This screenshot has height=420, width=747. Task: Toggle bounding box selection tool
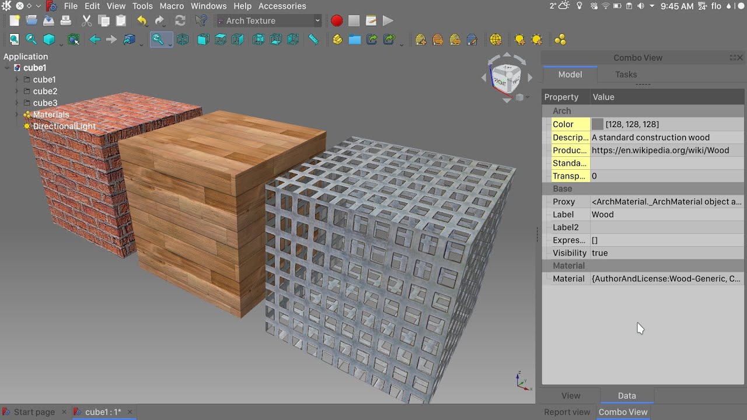pos(74,40)
